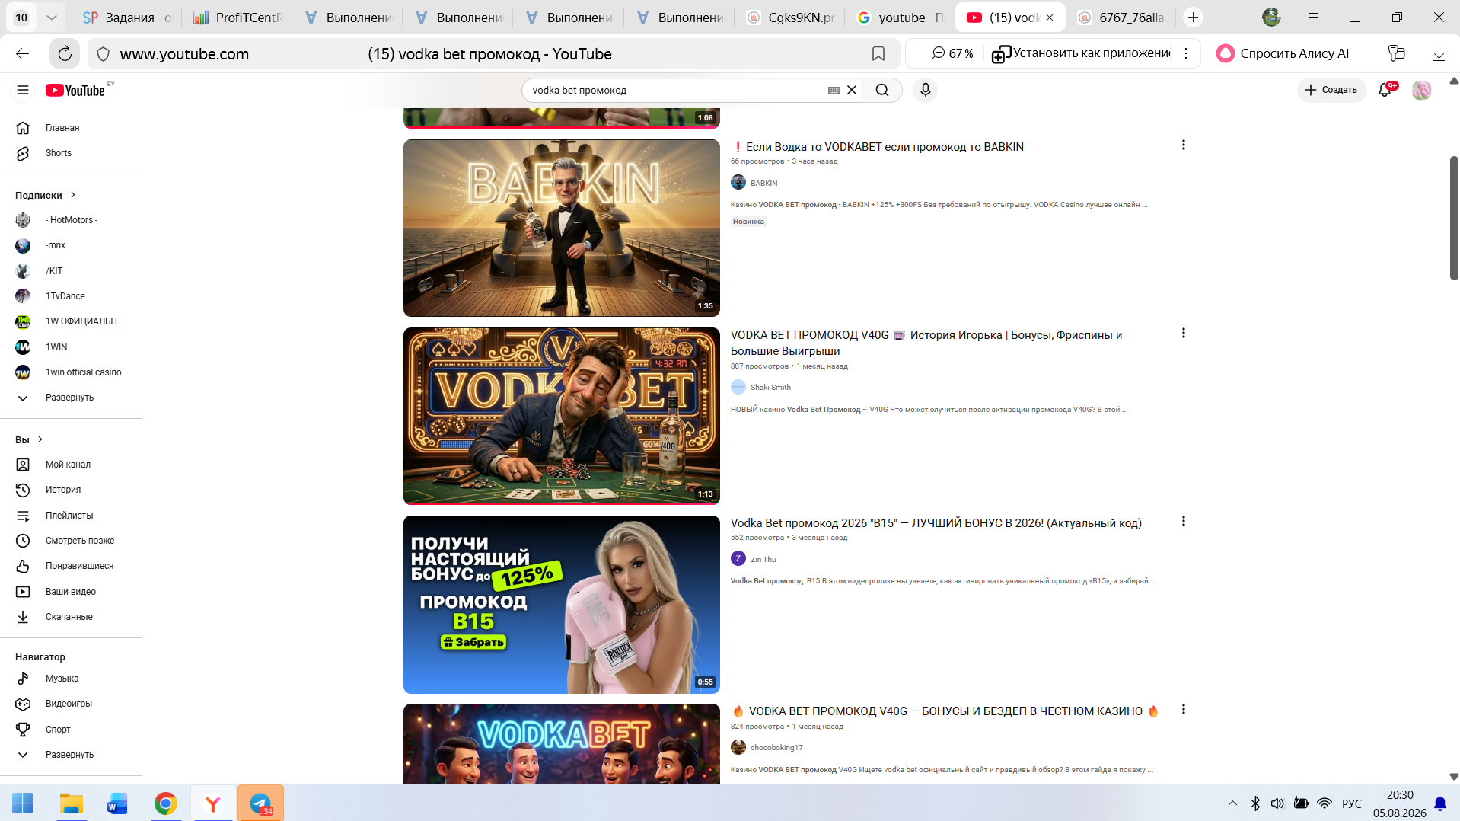The width and height of the screenshot is (1460, 821).
Task: Launch Google Chrome from taskbar
Action: point(165,803)
